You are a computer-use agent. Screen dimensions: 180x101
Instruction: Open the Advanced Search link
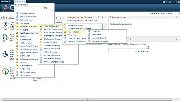[x=141, y=52]
